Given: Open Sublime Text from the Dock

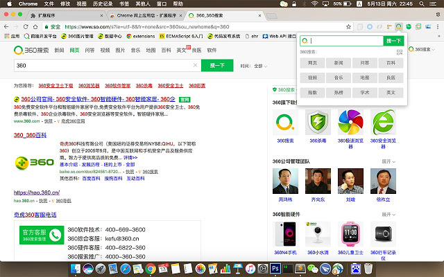Looking at the screenshot, I should pos(300,269).
